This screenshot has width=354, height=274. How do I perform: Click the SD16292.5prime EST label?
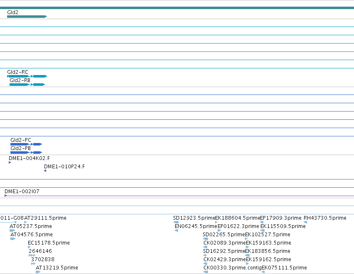224,251
